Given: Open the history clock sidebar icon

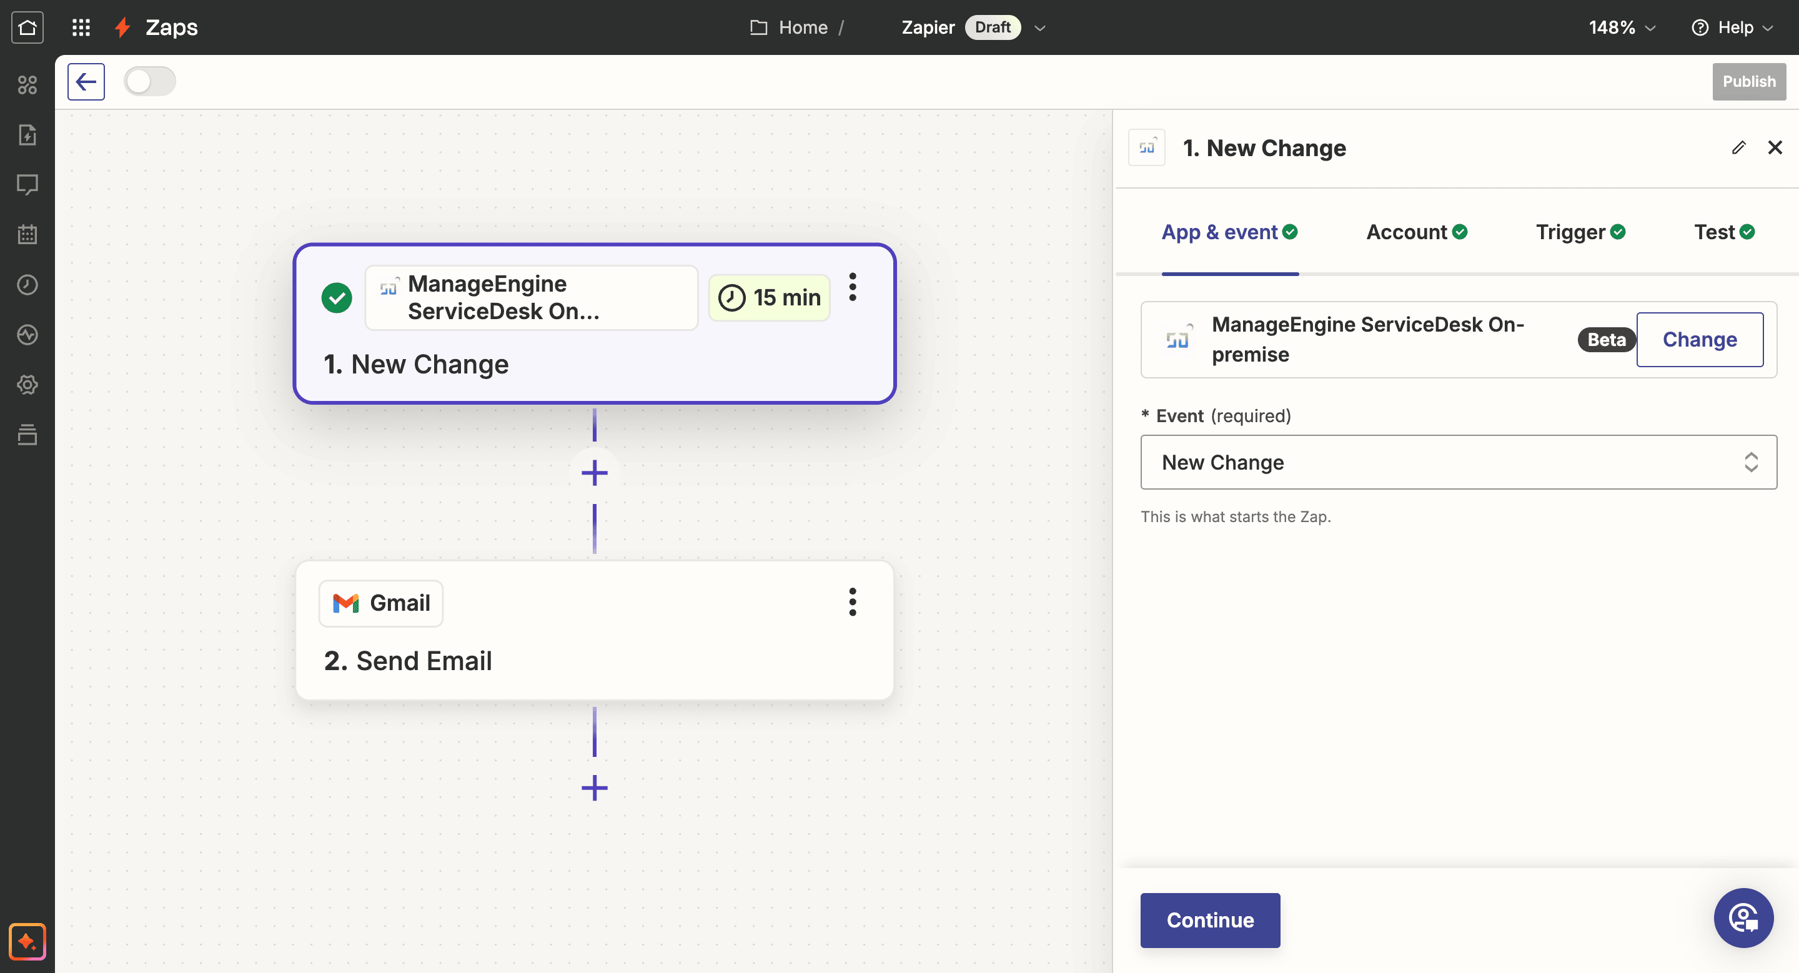Looking at the screenshot, I should coord(27,285).
